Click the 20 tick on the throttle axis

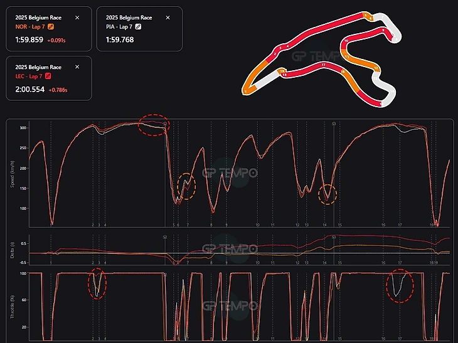[x=24, y=327]
